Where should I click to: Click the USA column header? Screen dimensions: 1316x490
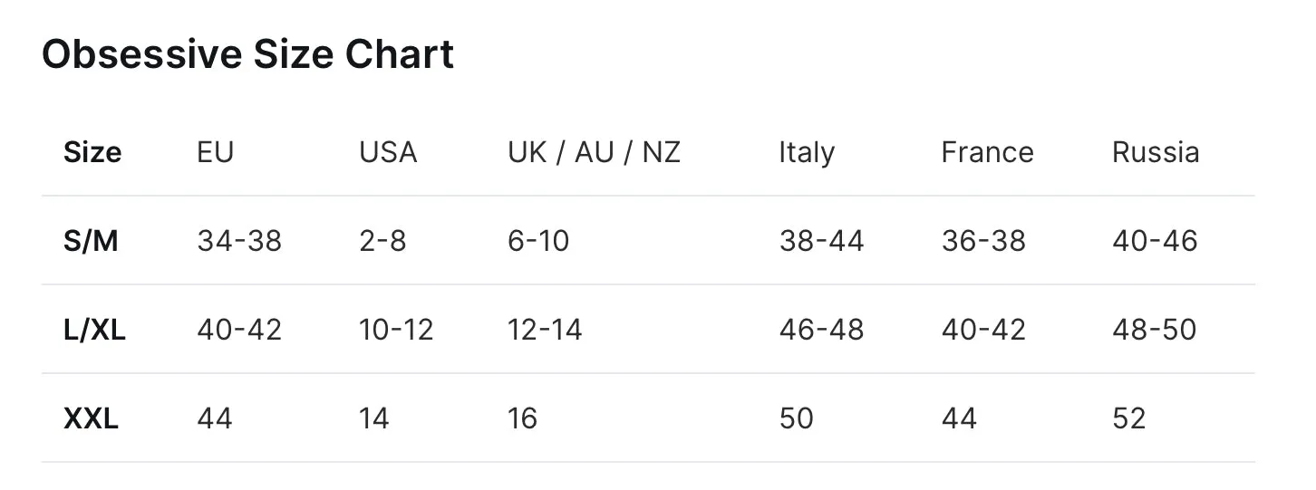coord(388,152)
